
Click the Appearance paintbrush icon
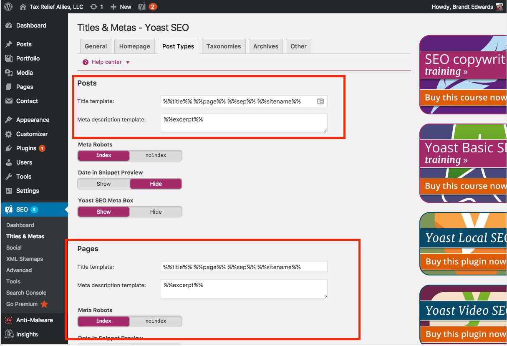(9, 120)
